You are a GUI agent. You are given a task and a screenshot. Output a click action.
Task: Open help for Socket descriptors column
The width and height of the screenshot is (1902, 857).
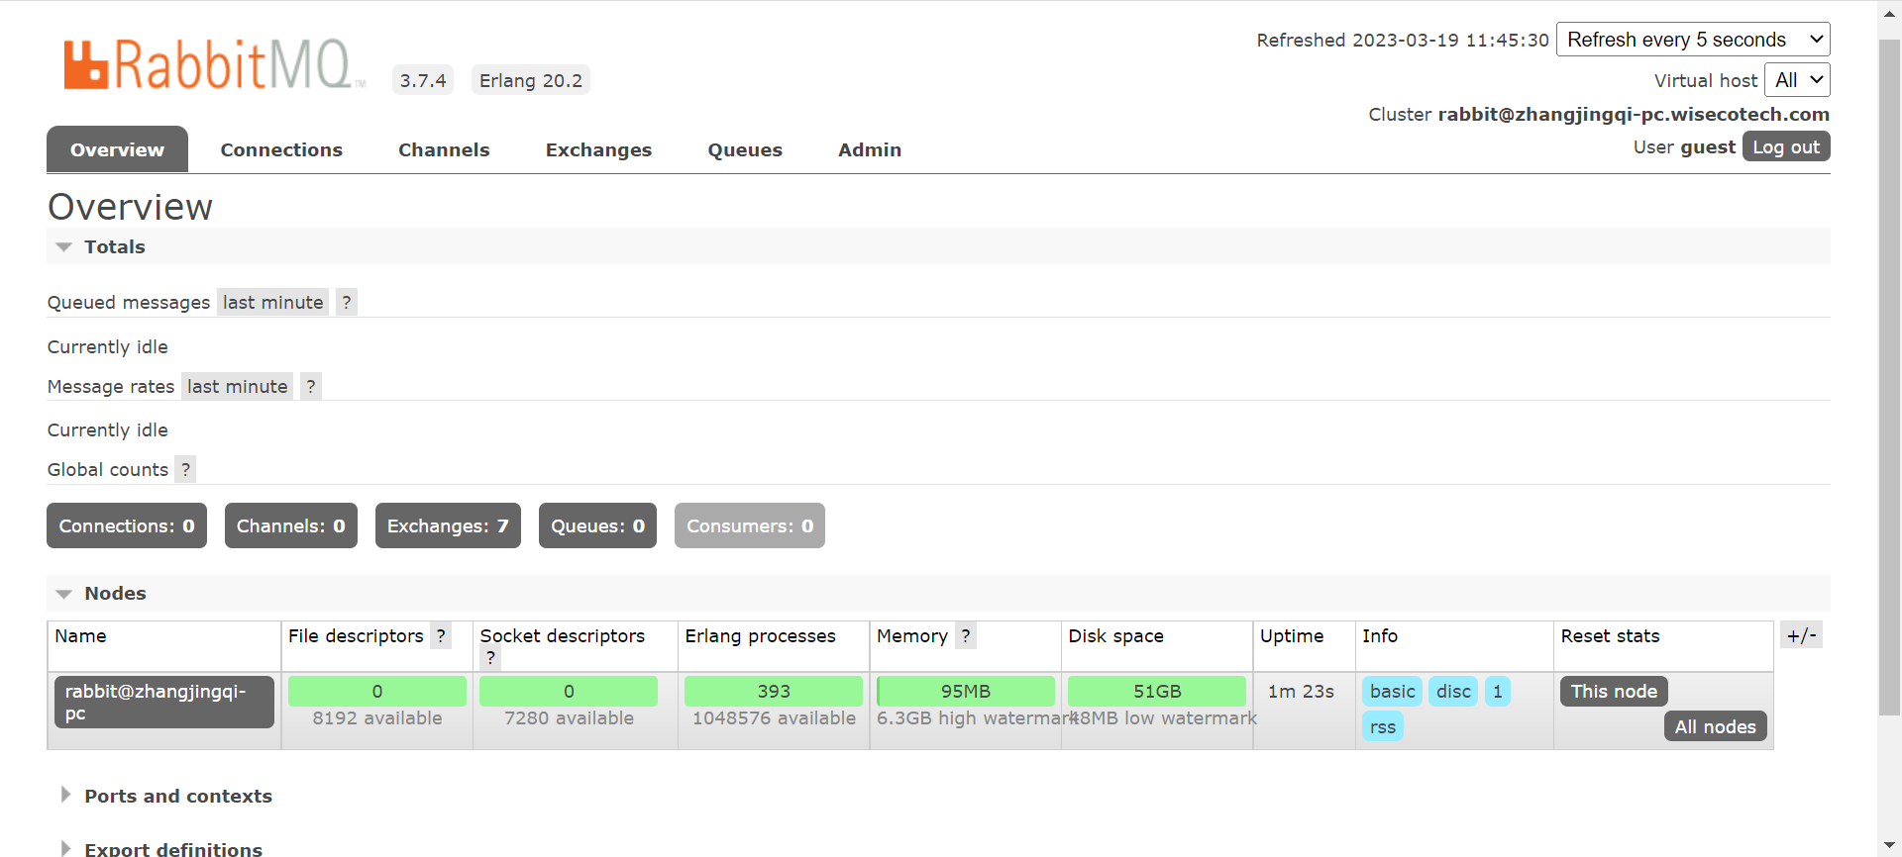point(490,657)
